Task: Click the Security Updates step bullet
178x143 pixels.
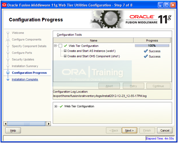Action: click(8, 59)
